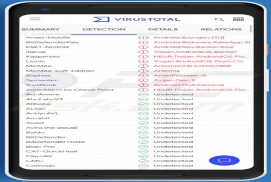Click the green check for Comodo
The image size is (271, 182).
point(143,166)
